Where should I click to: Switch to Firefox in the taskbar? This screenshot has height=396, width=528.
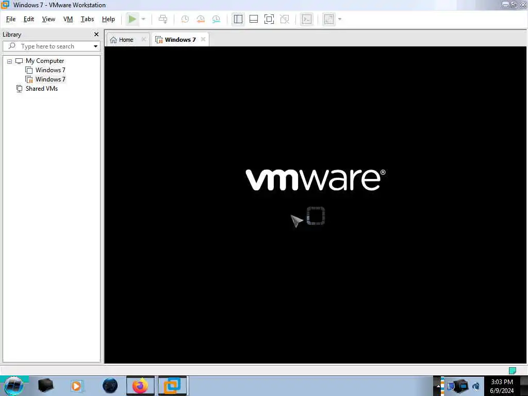pos(140,386)
